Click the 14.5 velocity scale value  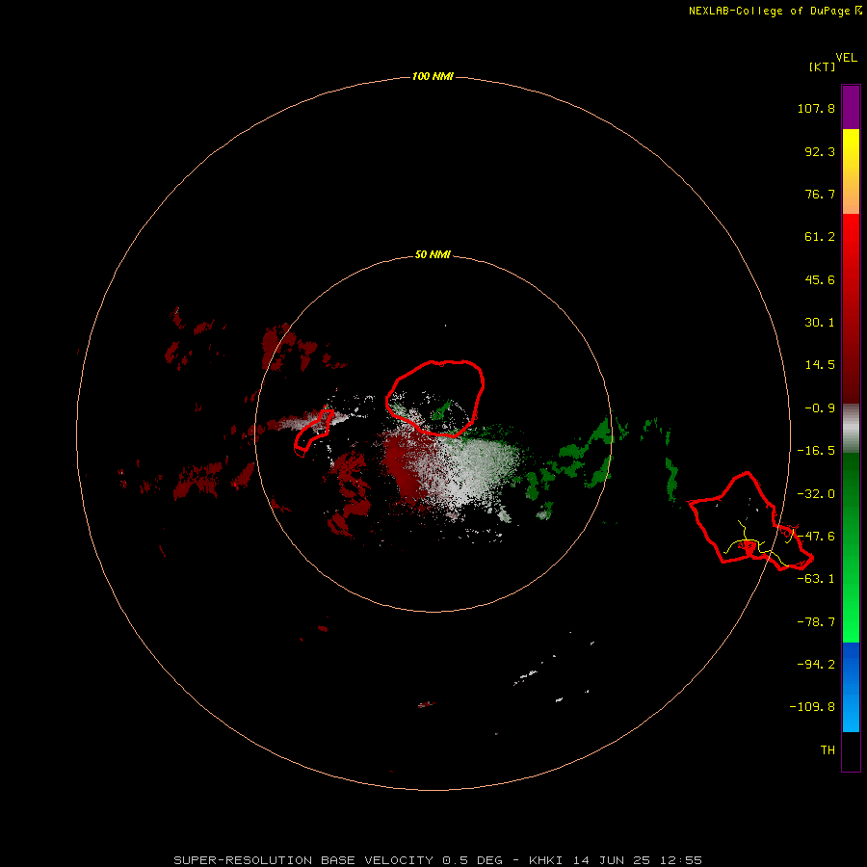point(820,365)
